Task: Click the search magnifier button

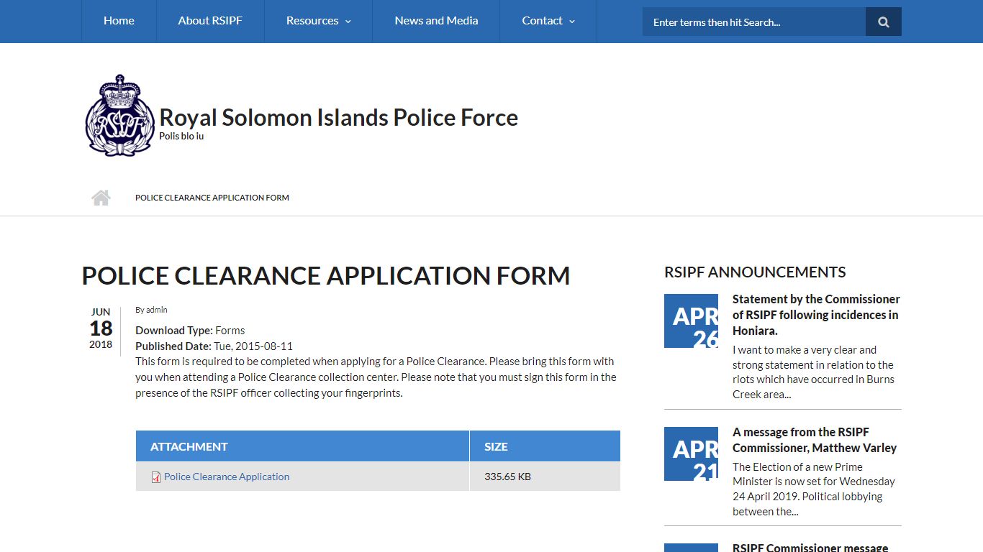Action: tap(883, 22)
